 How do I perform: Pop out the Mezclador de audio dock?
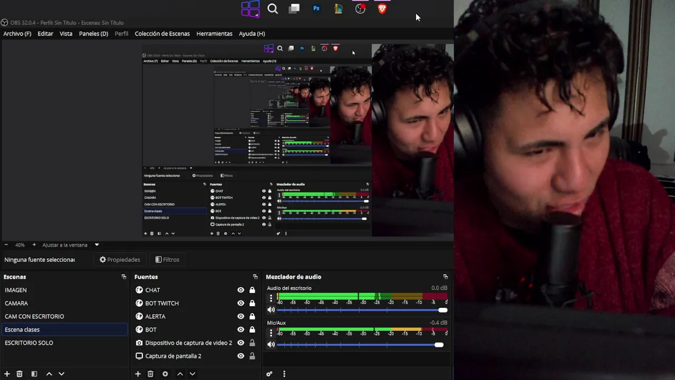point(445,277)
